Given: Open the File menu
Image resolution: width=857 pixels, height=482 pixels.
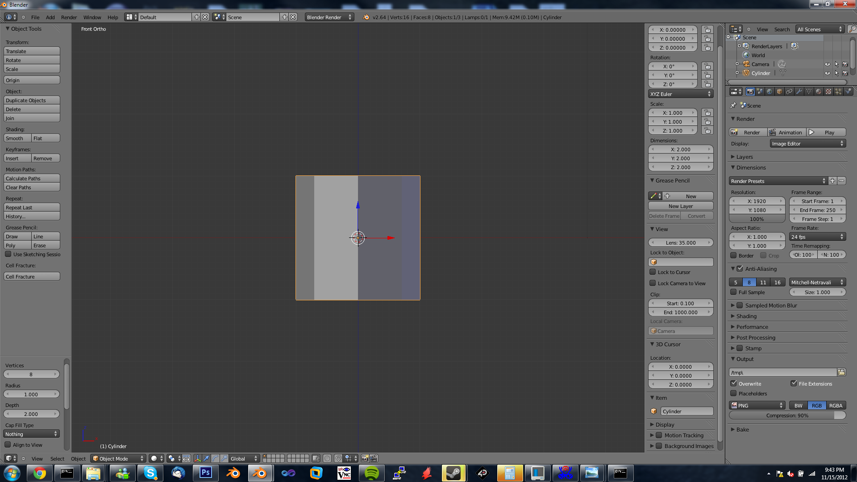Looking at the screenshot, I should pos(35,17).
